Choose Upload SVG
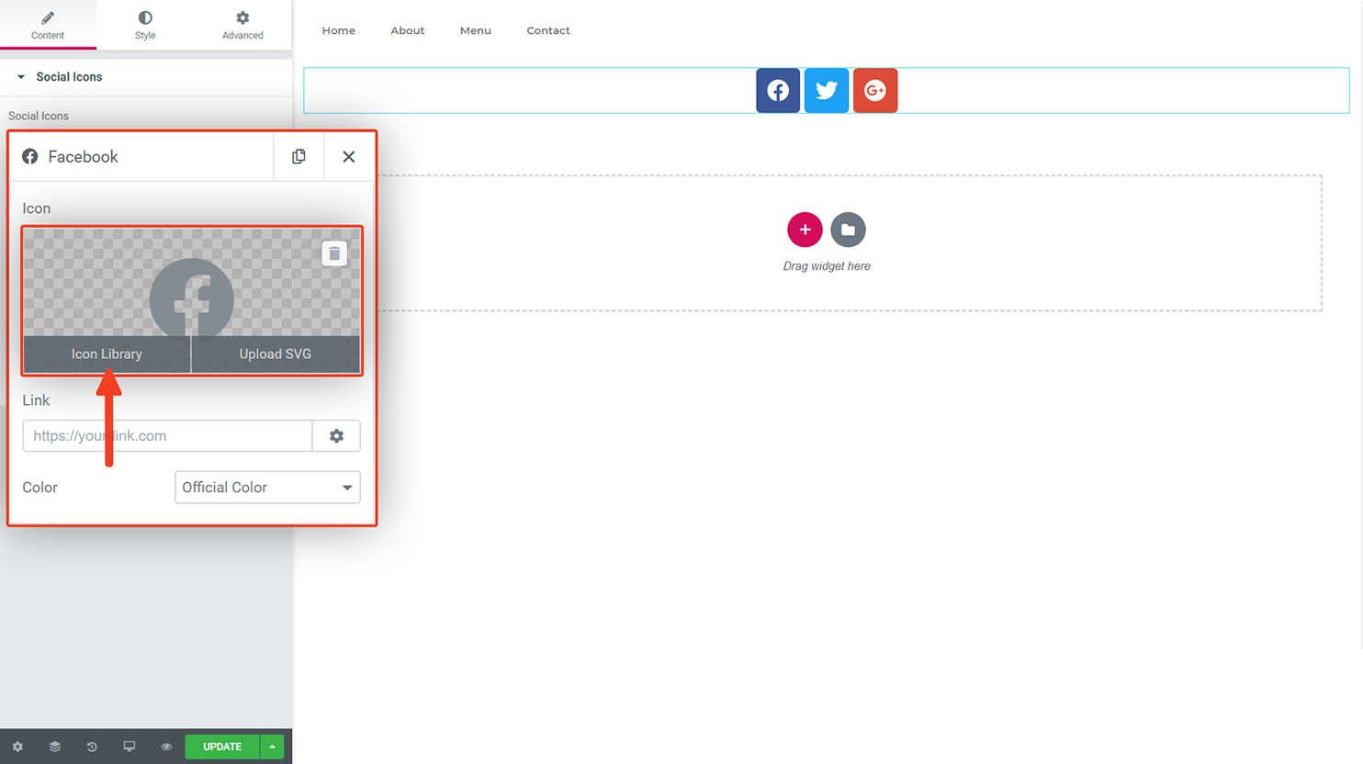The height and width of the screenshot is (764, 1363). point(276,354)
